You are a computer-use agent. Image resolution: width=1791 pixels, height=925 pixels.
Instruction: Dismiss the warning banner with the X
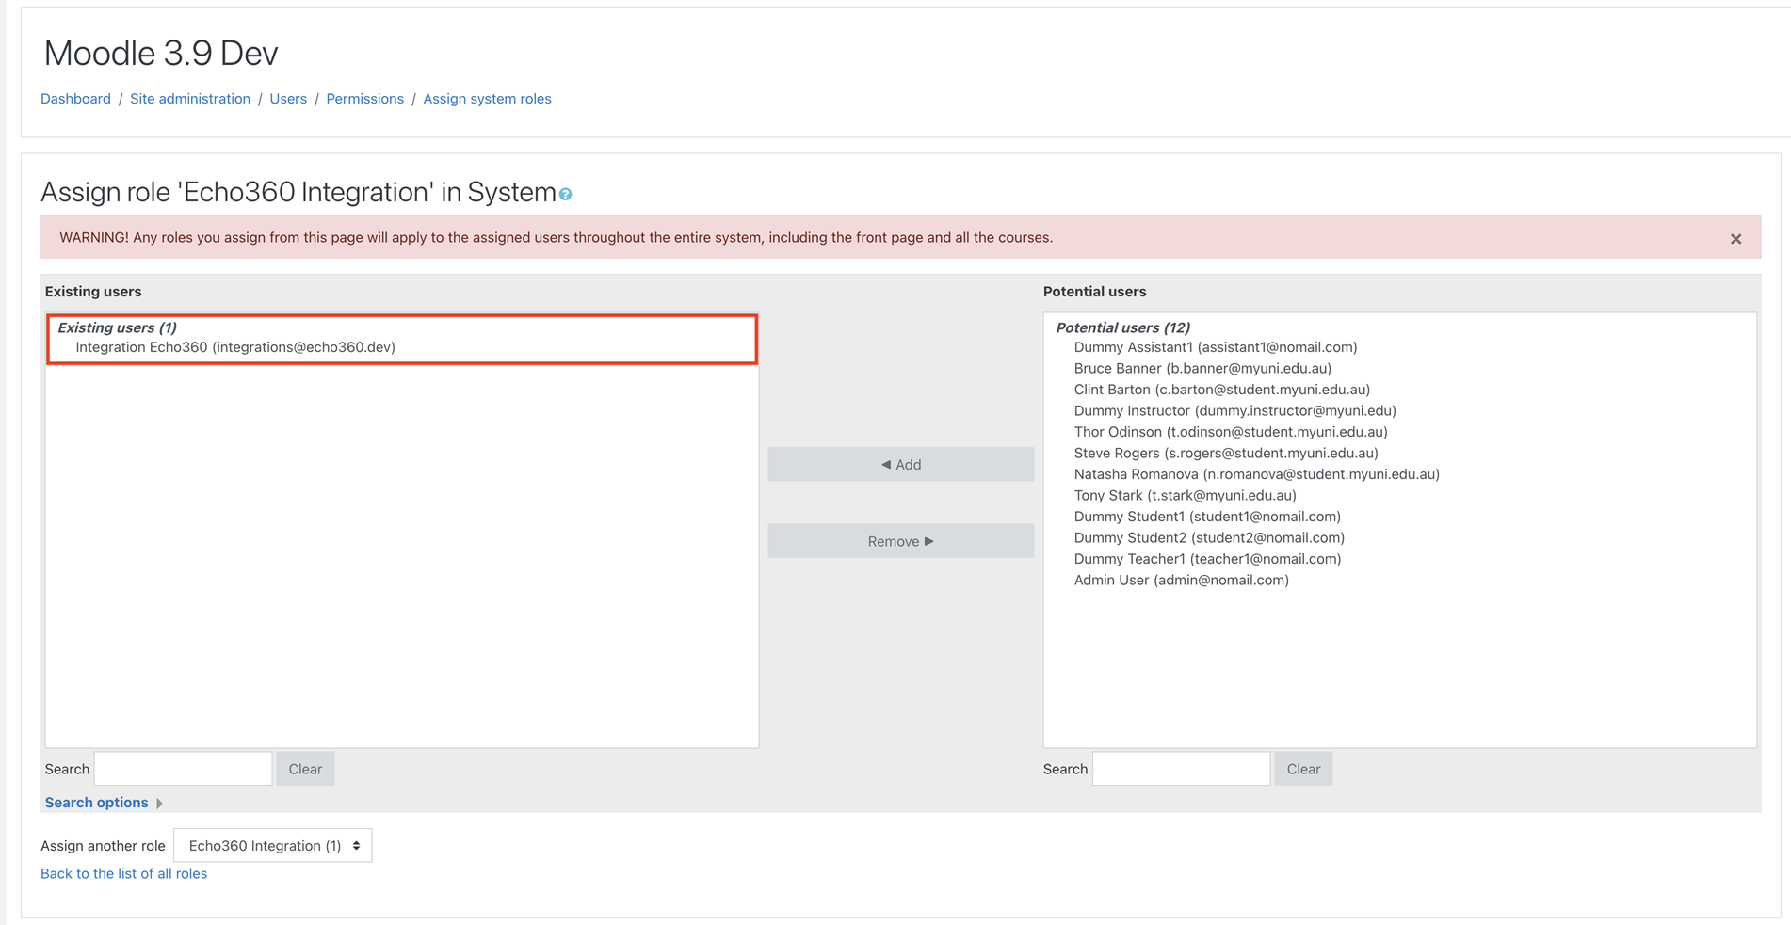coord(1735,239)
